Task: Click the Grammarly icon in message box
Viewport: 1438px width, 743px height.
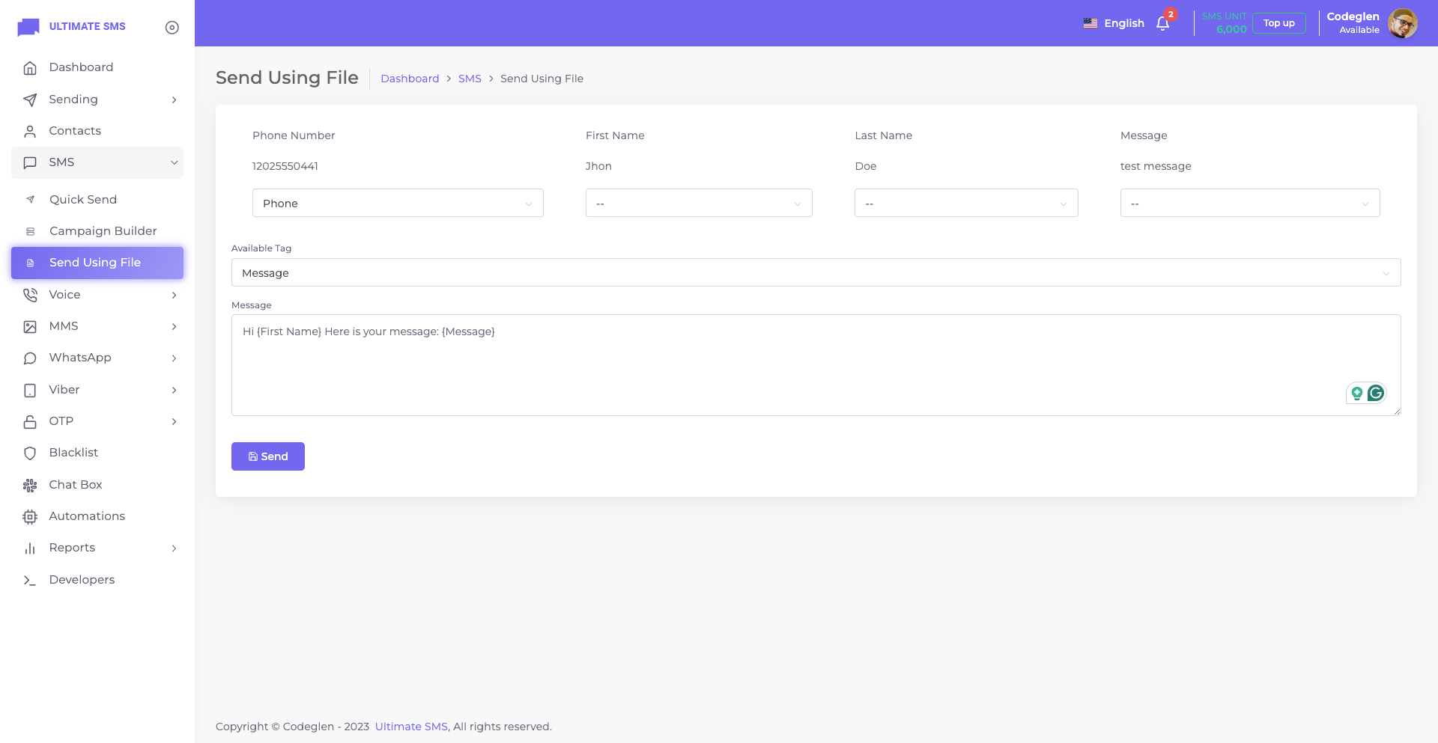Action: pyautogui.click(x=1376, y=393)
